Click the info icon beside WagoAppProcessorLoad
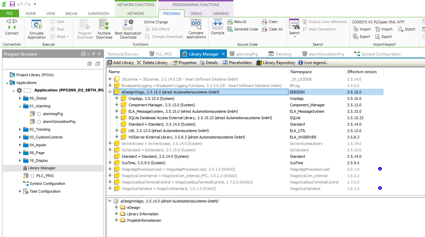 point(380,169)
